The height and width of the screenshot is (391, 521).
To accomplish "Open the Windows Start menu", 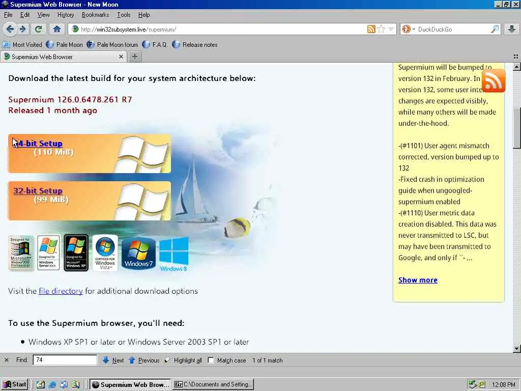I will [15, 384].
